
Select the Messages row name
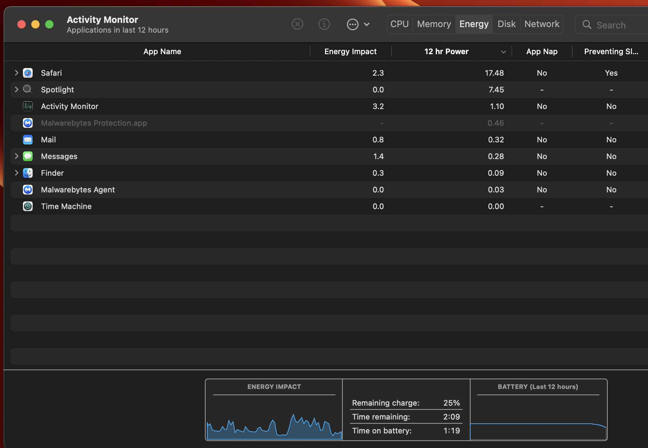[x=59, y=156]
